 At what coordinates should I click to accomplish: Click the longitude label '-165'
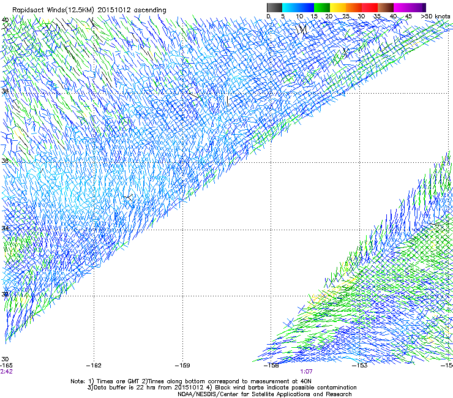6,366
